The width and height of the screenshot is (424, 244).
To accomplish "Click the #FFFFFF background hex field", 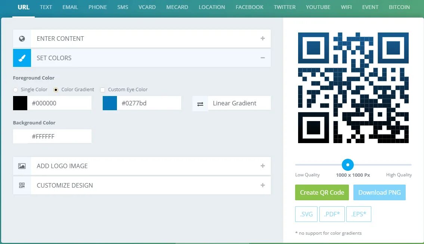I will tap(59, 136).
